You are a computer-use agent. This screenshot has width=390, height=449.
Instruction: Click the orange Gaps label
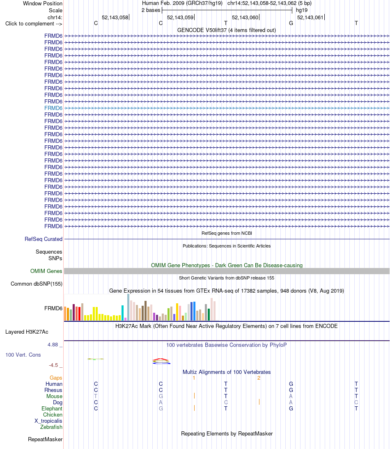[x=56, y=378]
